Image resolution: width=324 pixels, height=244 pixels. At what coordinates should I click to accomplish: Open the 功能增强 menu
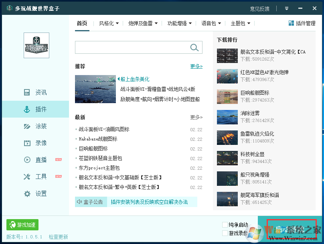pos(177,23)
